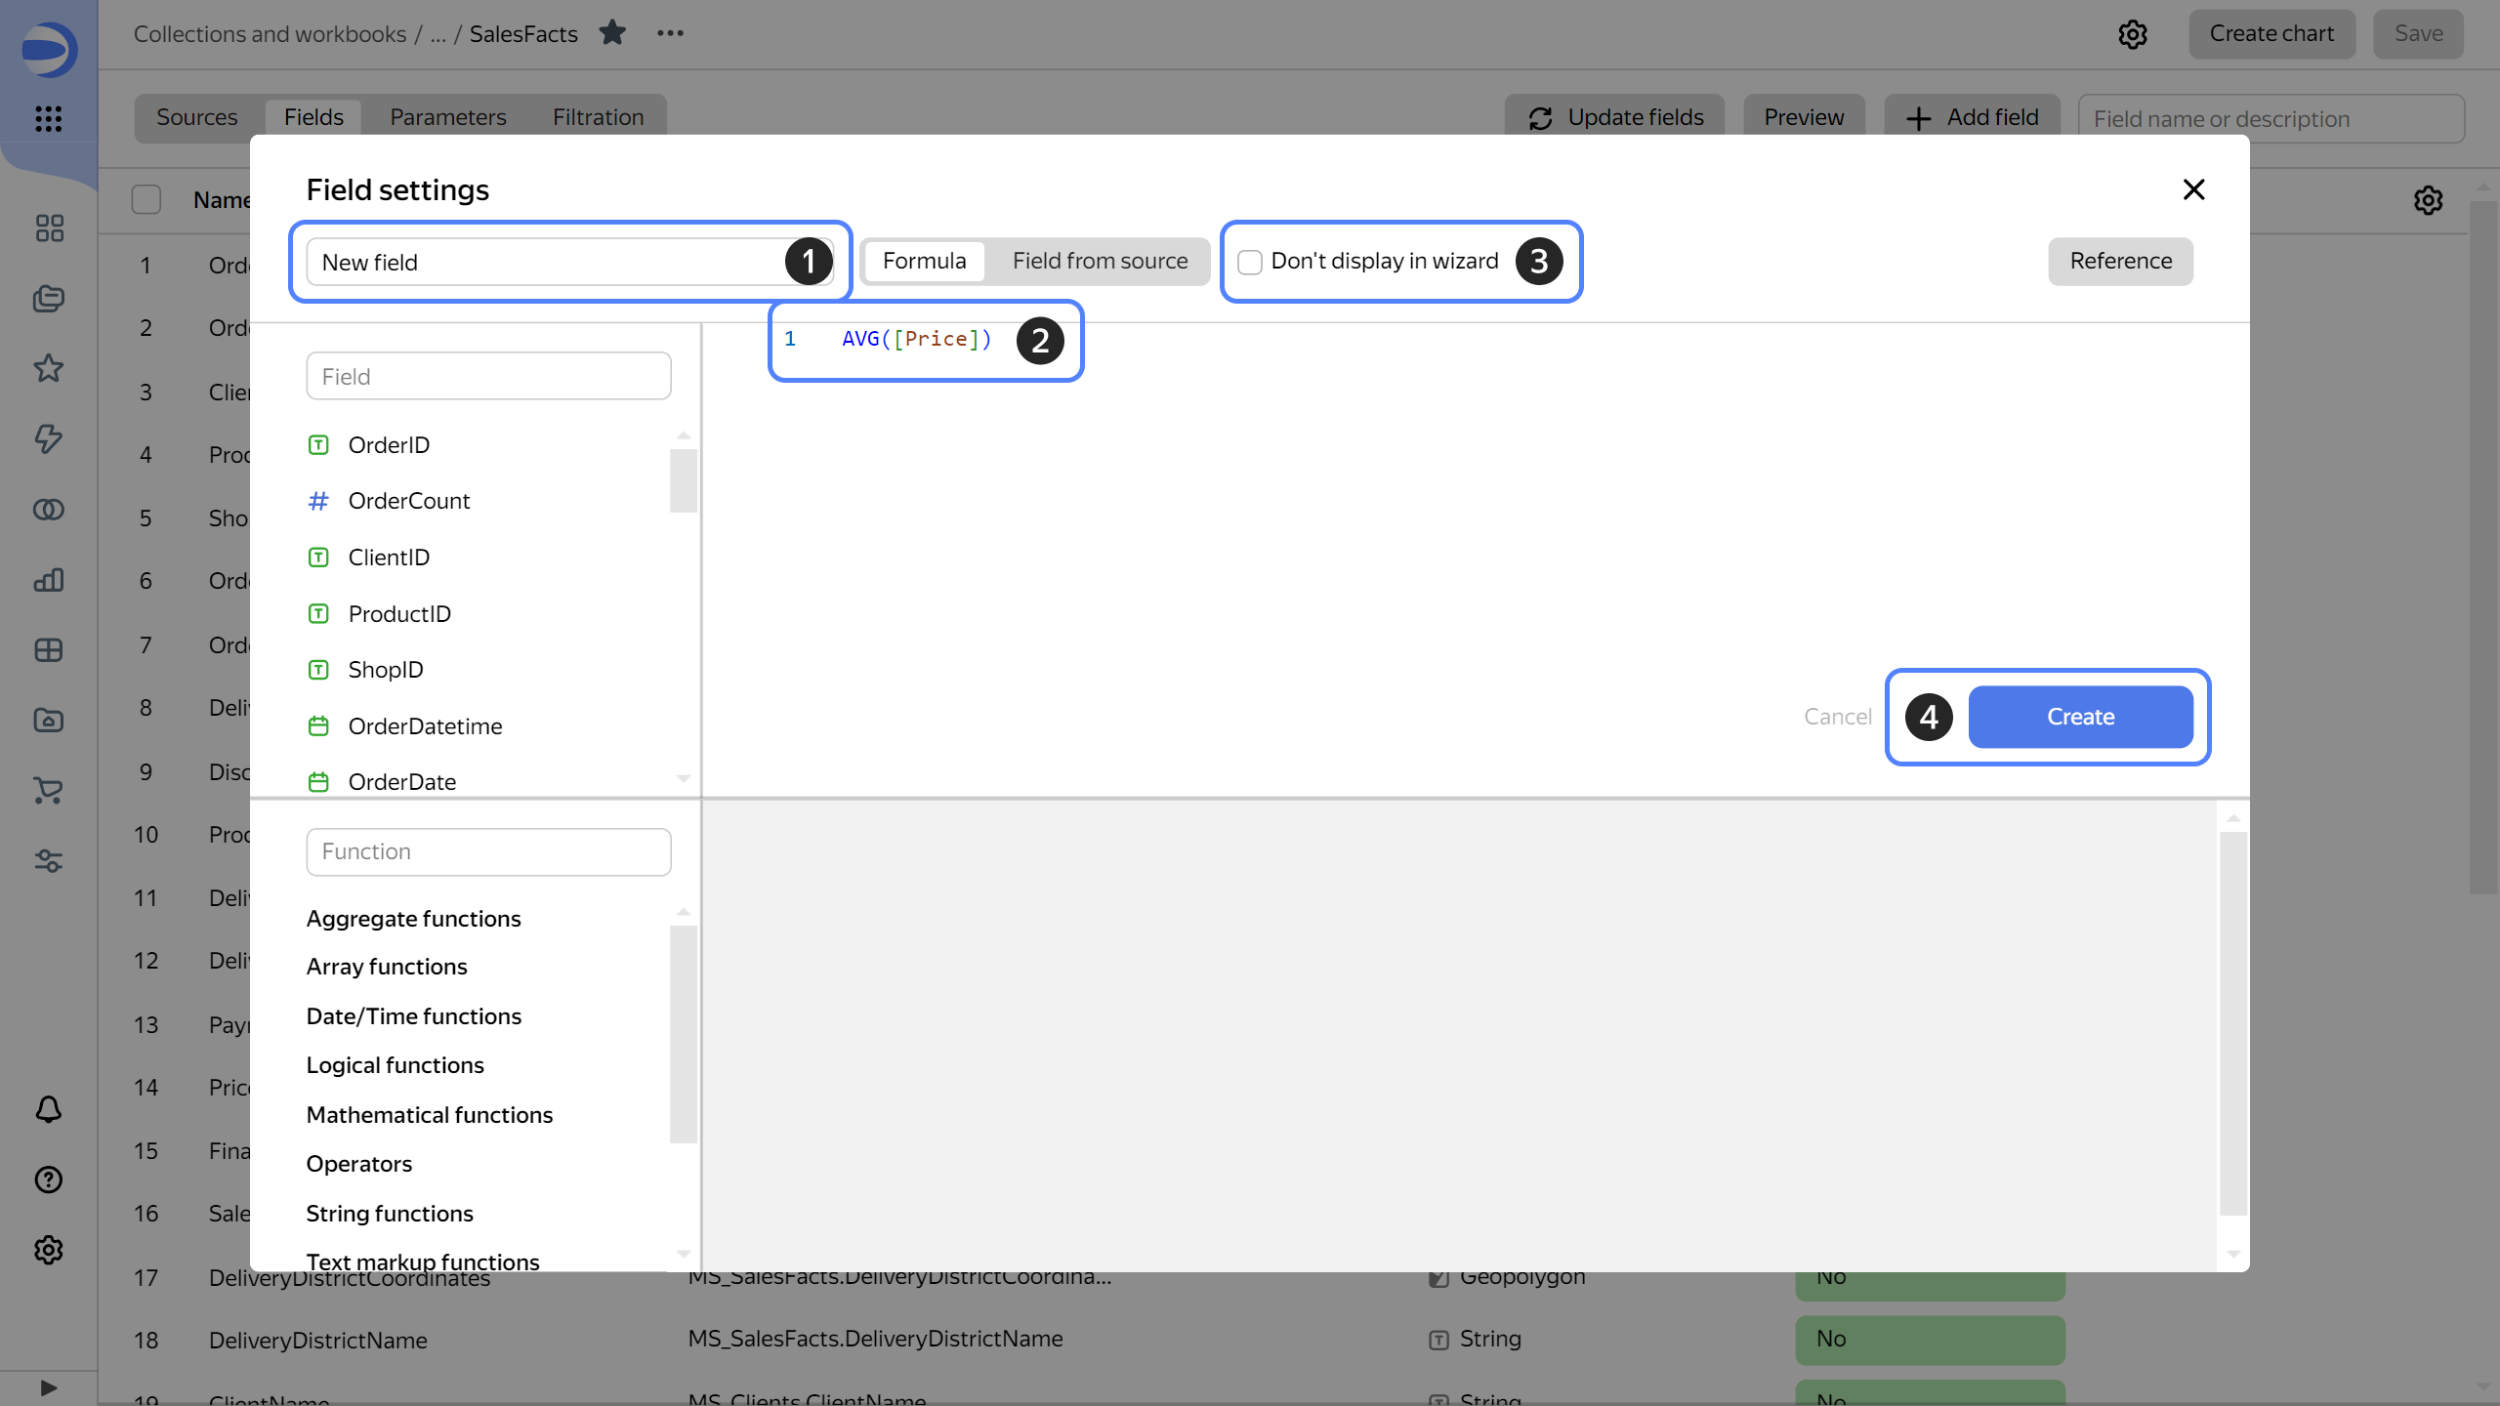This screenshot has height=1406, width=2500.
Task: Open the more-options ellipsis beside SalesFacts
Action: pos(670,33)
